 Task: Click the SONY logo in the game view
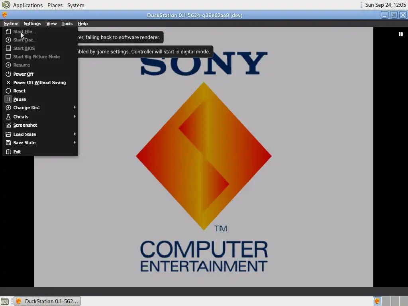204,63
